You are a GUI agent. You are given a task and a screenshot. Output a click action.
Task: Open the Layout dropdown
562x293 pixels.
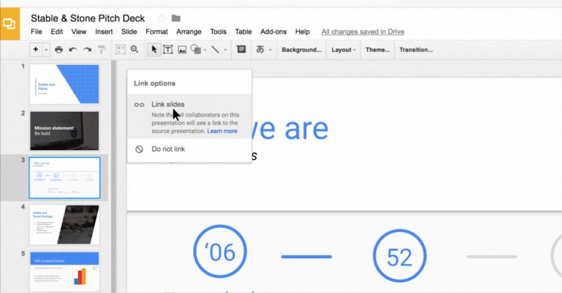point(343,49)
